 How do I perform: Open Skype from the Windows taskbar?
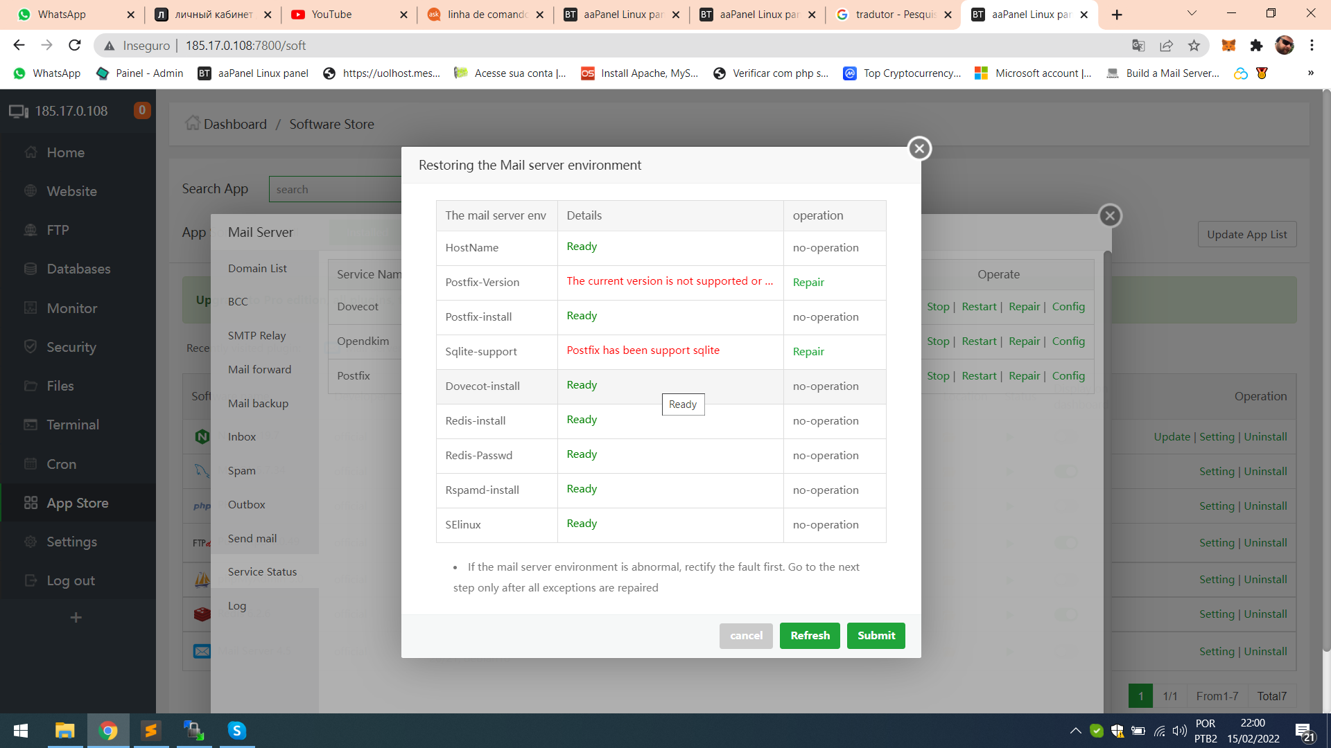pyautogui.click(x=237, y=731)
